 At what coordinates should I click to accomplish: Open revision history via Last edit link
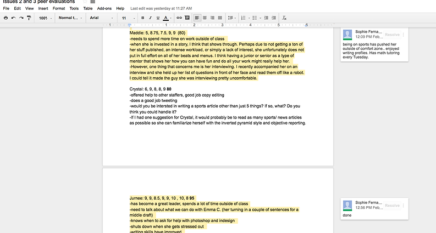(x=161, y=9)
